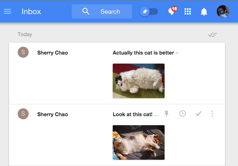The width and height of the screenshot is (238, 166).
Task: Open Hangouts chat with 16 notifications
Action: 171,11
